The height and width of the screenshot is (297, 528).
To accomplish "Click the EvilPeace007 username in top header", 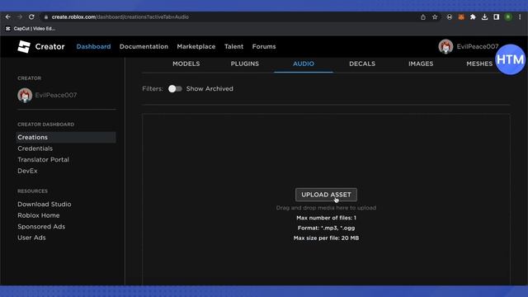I will tap(477, 46).
